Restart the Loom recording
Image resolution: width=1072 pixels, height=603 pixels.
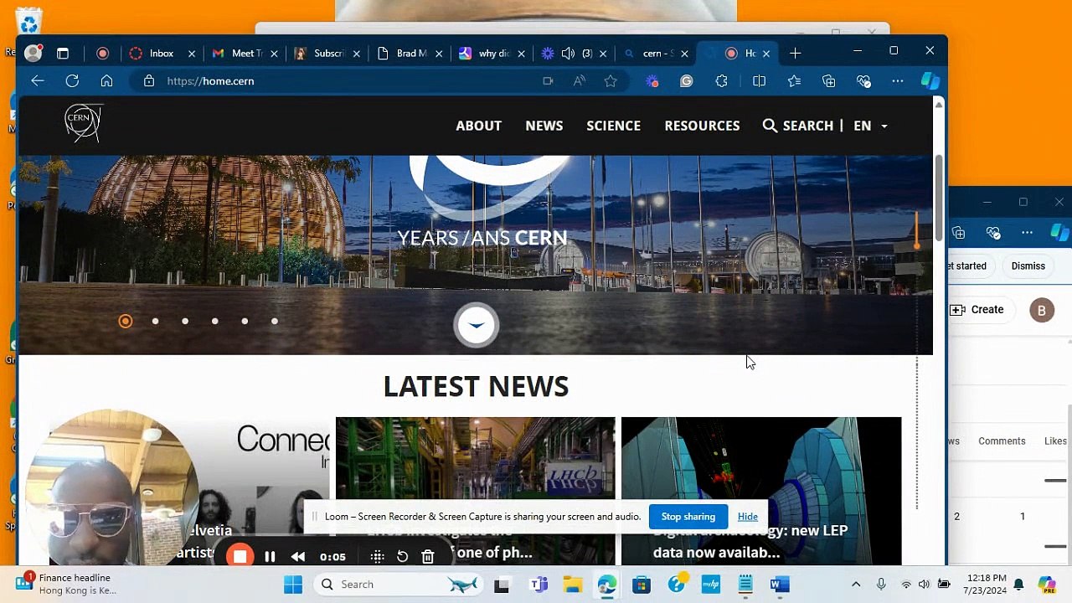[402, 556]
